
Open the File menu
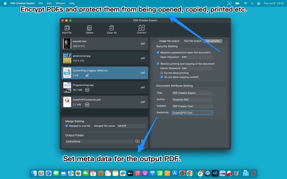(x=41, y=3)
